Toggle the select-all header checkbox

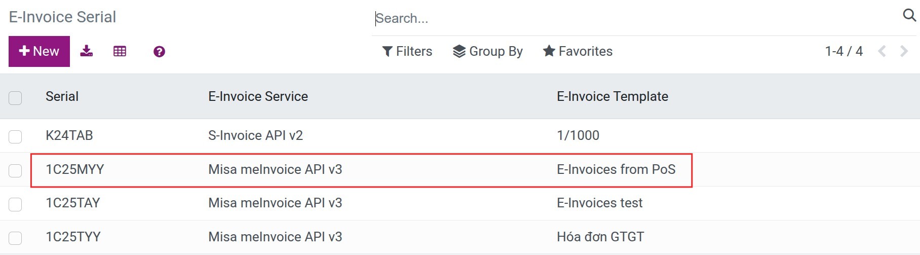tap(15, 98)
